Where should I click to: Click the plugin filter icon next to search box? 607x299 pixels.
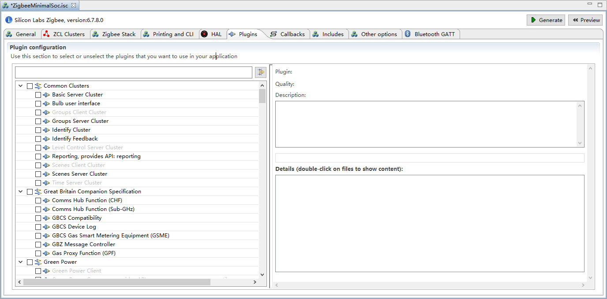260,72
